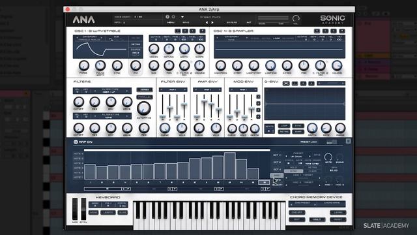Open the Filter Env preset selector
The height and width of the screenshot is (235, 417).
click(173, 90)
